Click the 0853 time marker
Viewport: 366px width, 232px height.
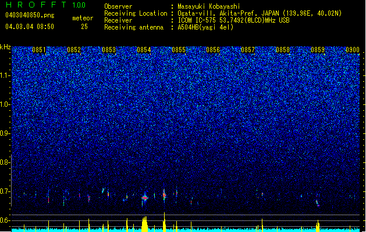[109, 50]
